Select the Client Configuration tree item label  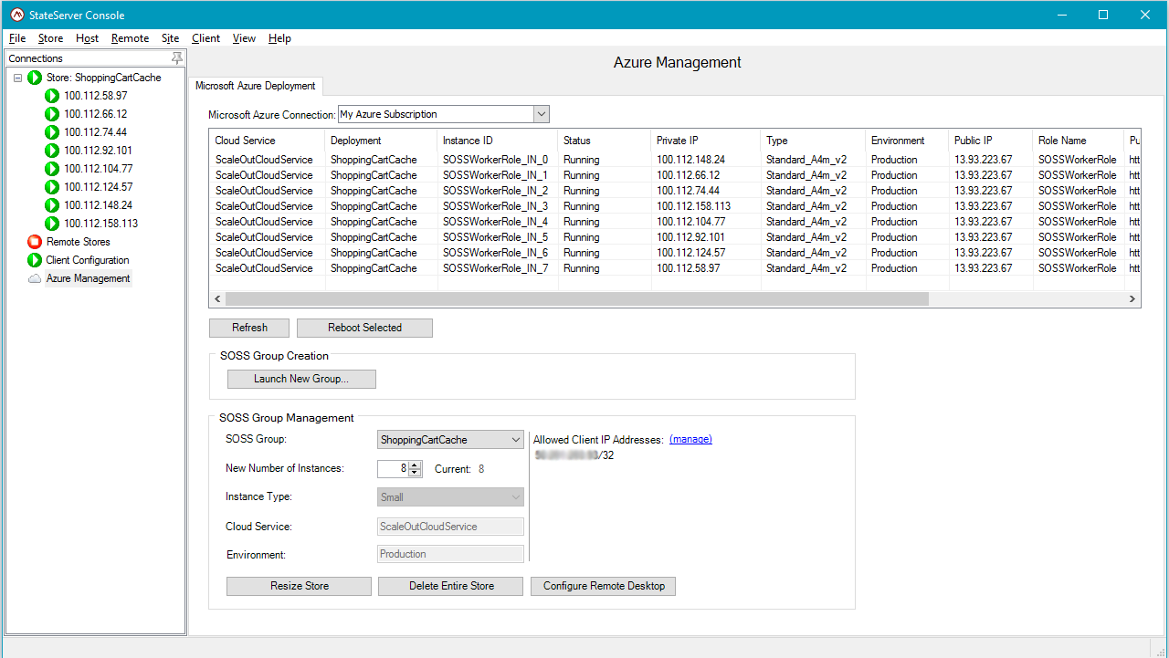[88, 260]
